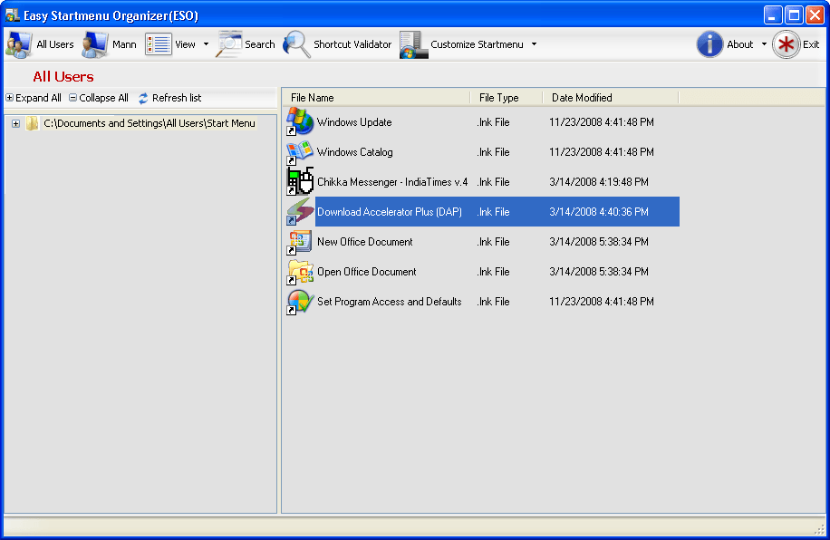
Task: Select the Start Menu path tree item
Action: coord(150,123)
